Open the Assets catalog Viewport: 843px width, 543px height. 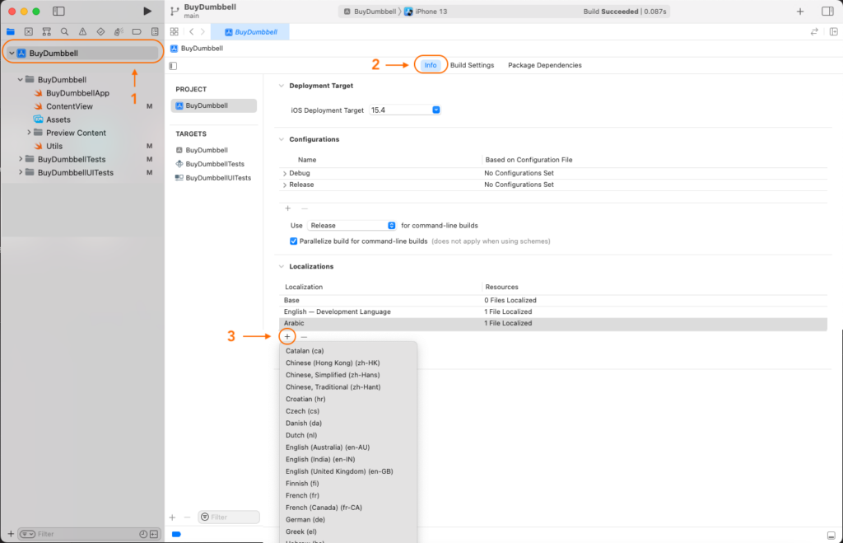point(58,119)
